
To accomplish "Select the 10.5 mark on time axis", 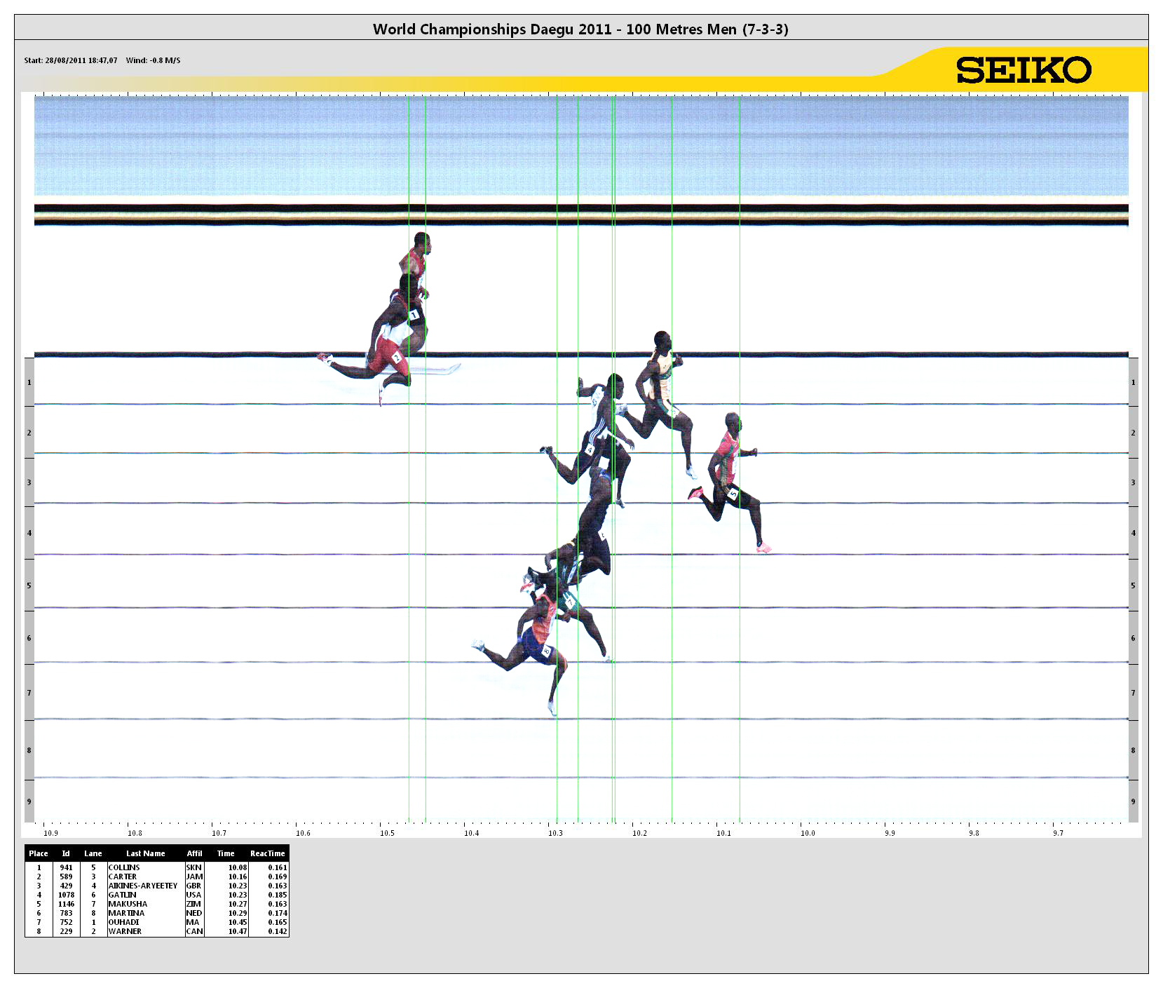I will pyautogui.click(x=387, y=833).
